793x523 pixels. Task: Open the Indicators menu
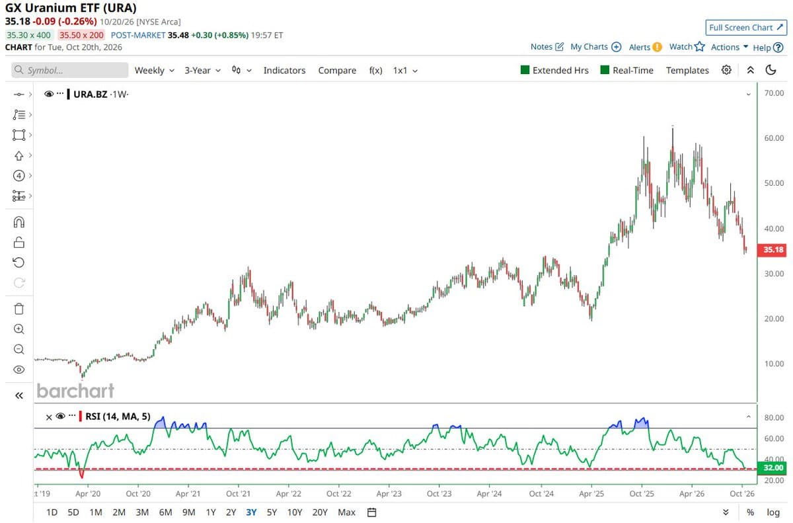pos(284,70)
